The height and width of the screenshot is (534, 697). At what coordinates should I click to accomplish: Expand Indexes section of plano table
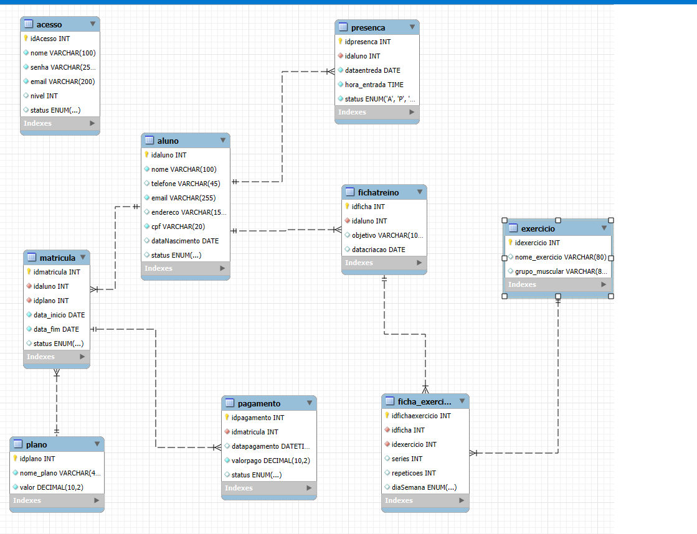(x=96, y=500)
